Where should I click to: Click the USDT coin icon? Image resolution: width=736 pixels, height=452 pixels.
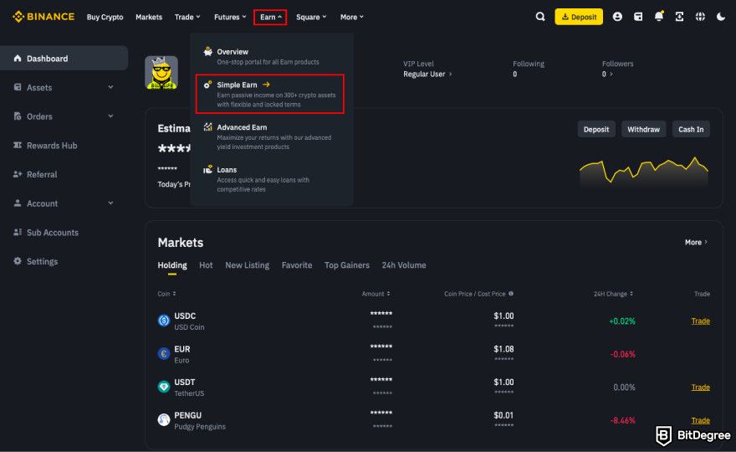tap(164, 387)
